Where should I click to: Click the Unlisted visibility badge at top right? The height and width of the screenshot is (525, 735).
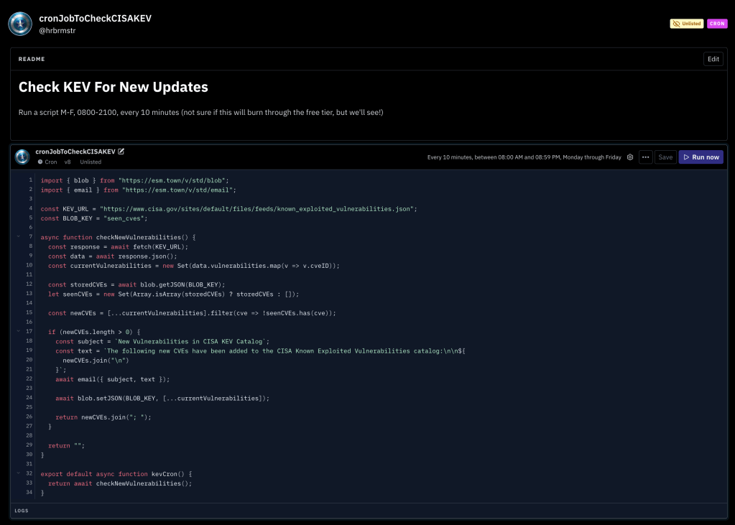coord(686,24)
